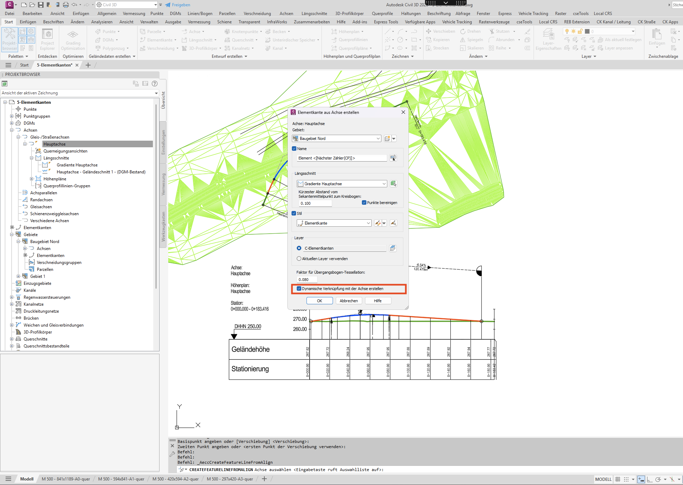
Task: Open the layer selection icon beside C-Elementkanten
Action: [393, 248]
